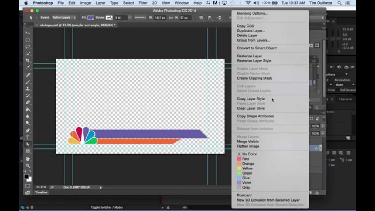Choose Duplicate Layer in context menu
This screenshot has width=375, height=211.
[251, 30]
